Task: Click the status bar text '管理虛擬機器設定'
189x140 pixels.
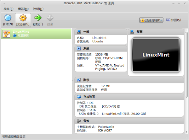Action: tap(14, 137)
